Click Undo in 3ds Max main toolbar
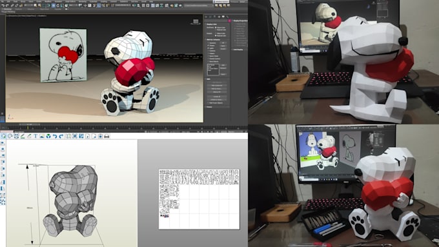Screen dimensions: 439x247 pos(3,5)
